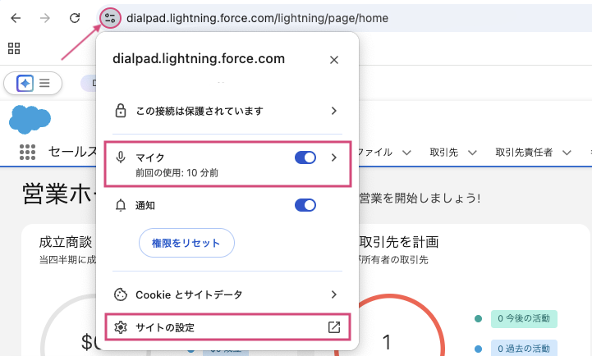Image resolution: width=592 pixels, height=356 pixels.
Task: Reload the page with the refresh icon
Action: coord(75,17)
